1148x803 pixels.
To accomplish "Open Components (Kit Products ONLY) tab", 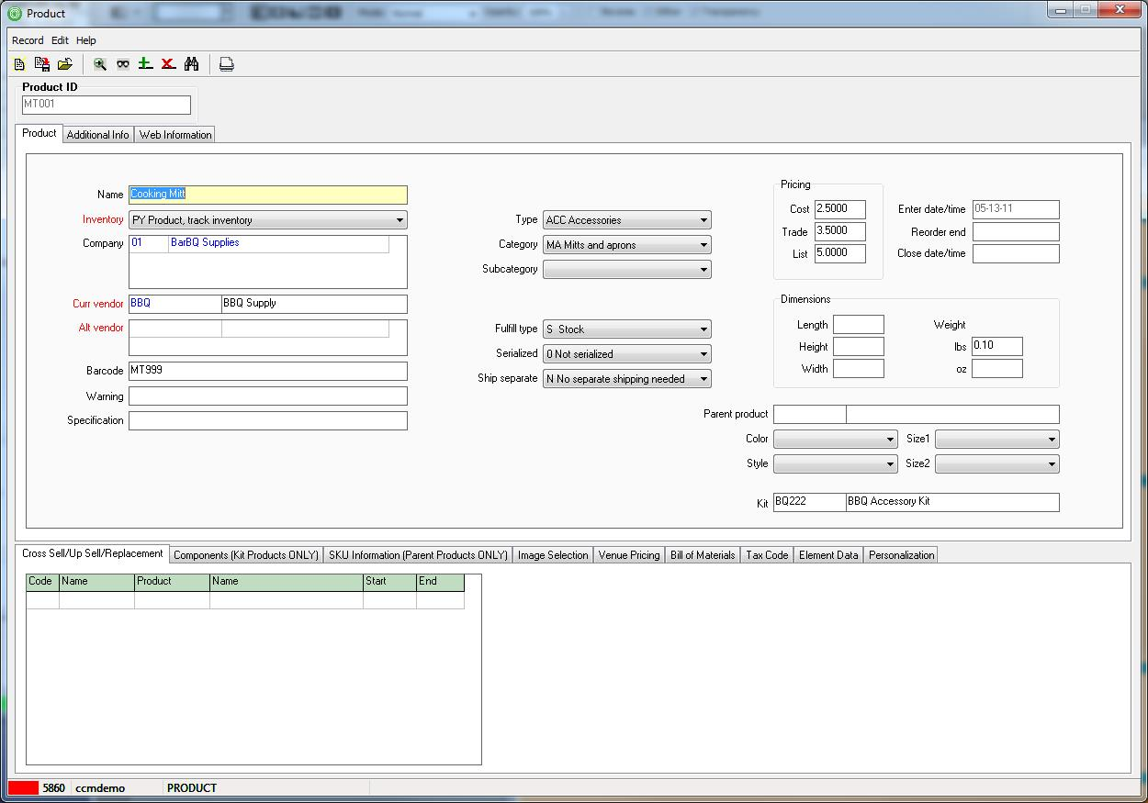I will [x=246, y=555].
